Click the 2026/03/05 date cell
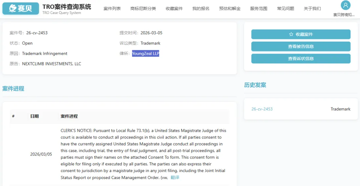The height and width of the screenshot is (186, 360). click(41, 154)
